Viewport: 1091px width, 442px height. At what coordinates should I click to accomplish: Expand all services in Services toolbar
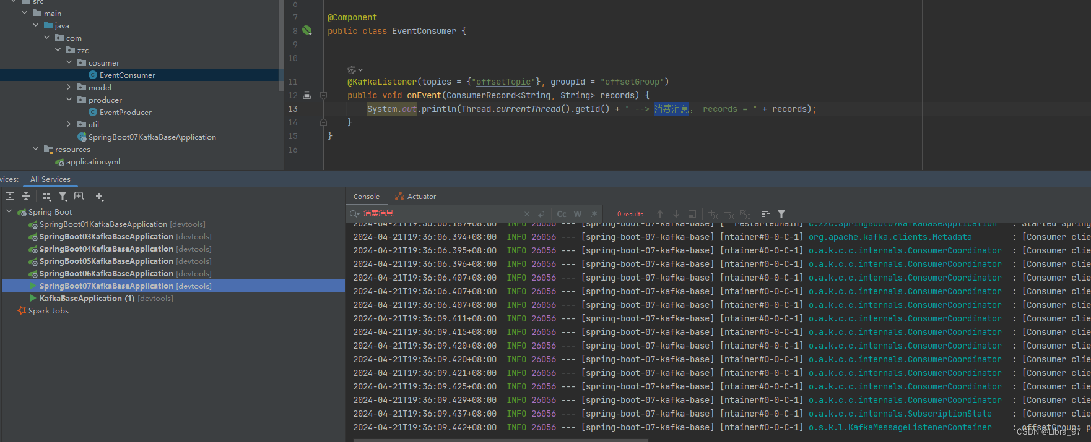tap(10, 196)
